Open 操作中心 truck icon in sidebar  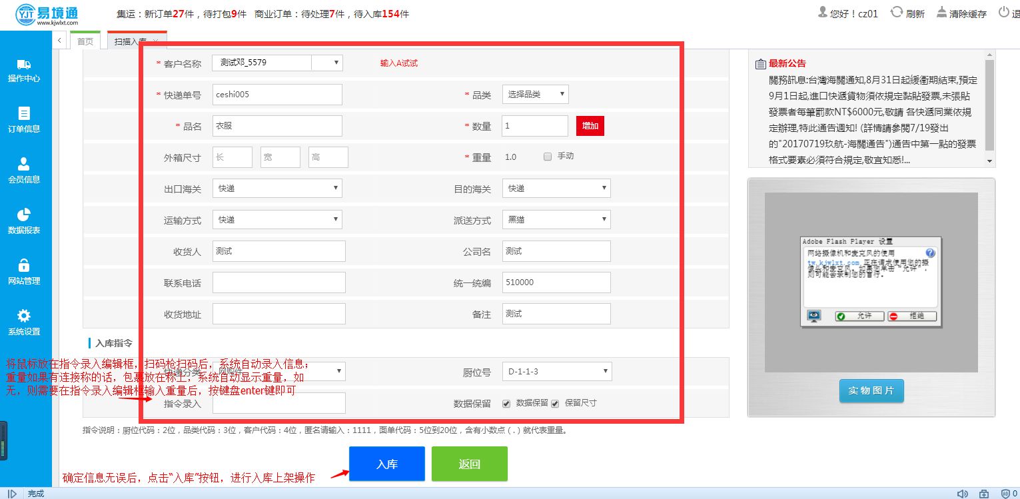pyautogui.click(x=24, y=65)
